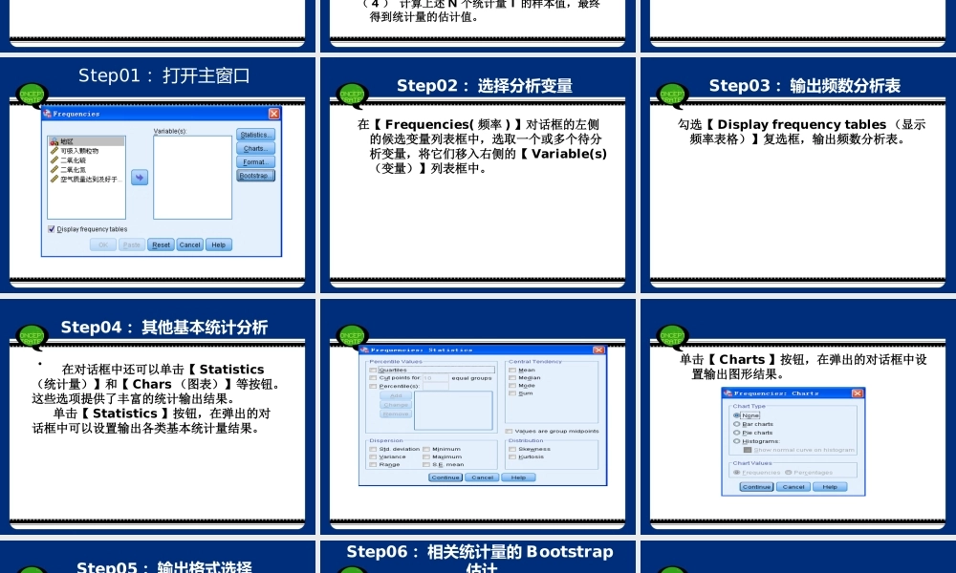Uncheck the Display frequency tables checkbox
The width and height of the screenshot is (956, 573).
(50, 229)
